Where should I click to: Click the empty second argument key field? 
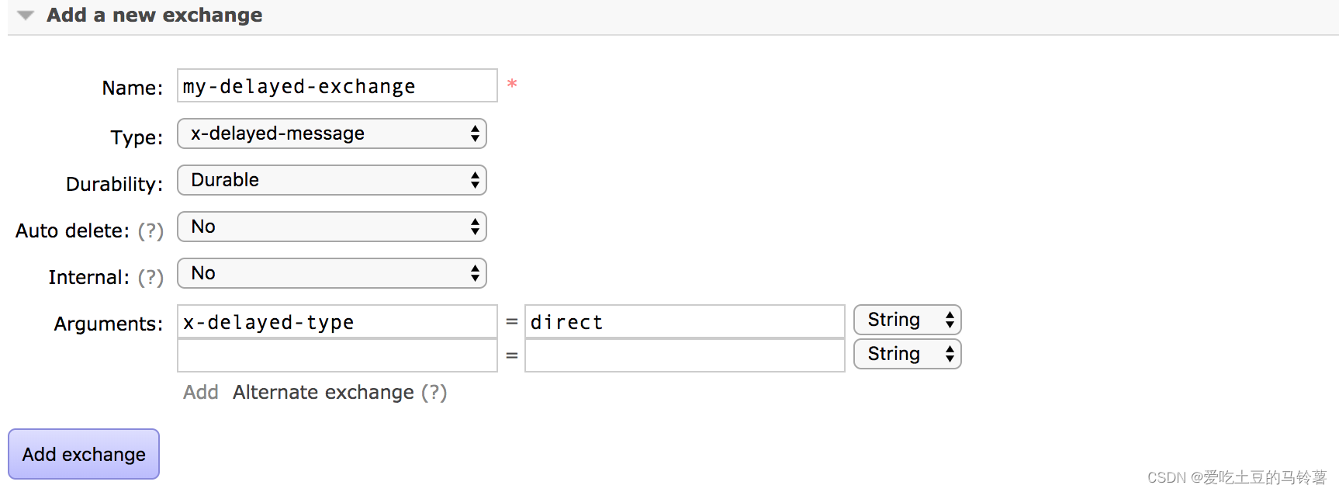[337, 356]
